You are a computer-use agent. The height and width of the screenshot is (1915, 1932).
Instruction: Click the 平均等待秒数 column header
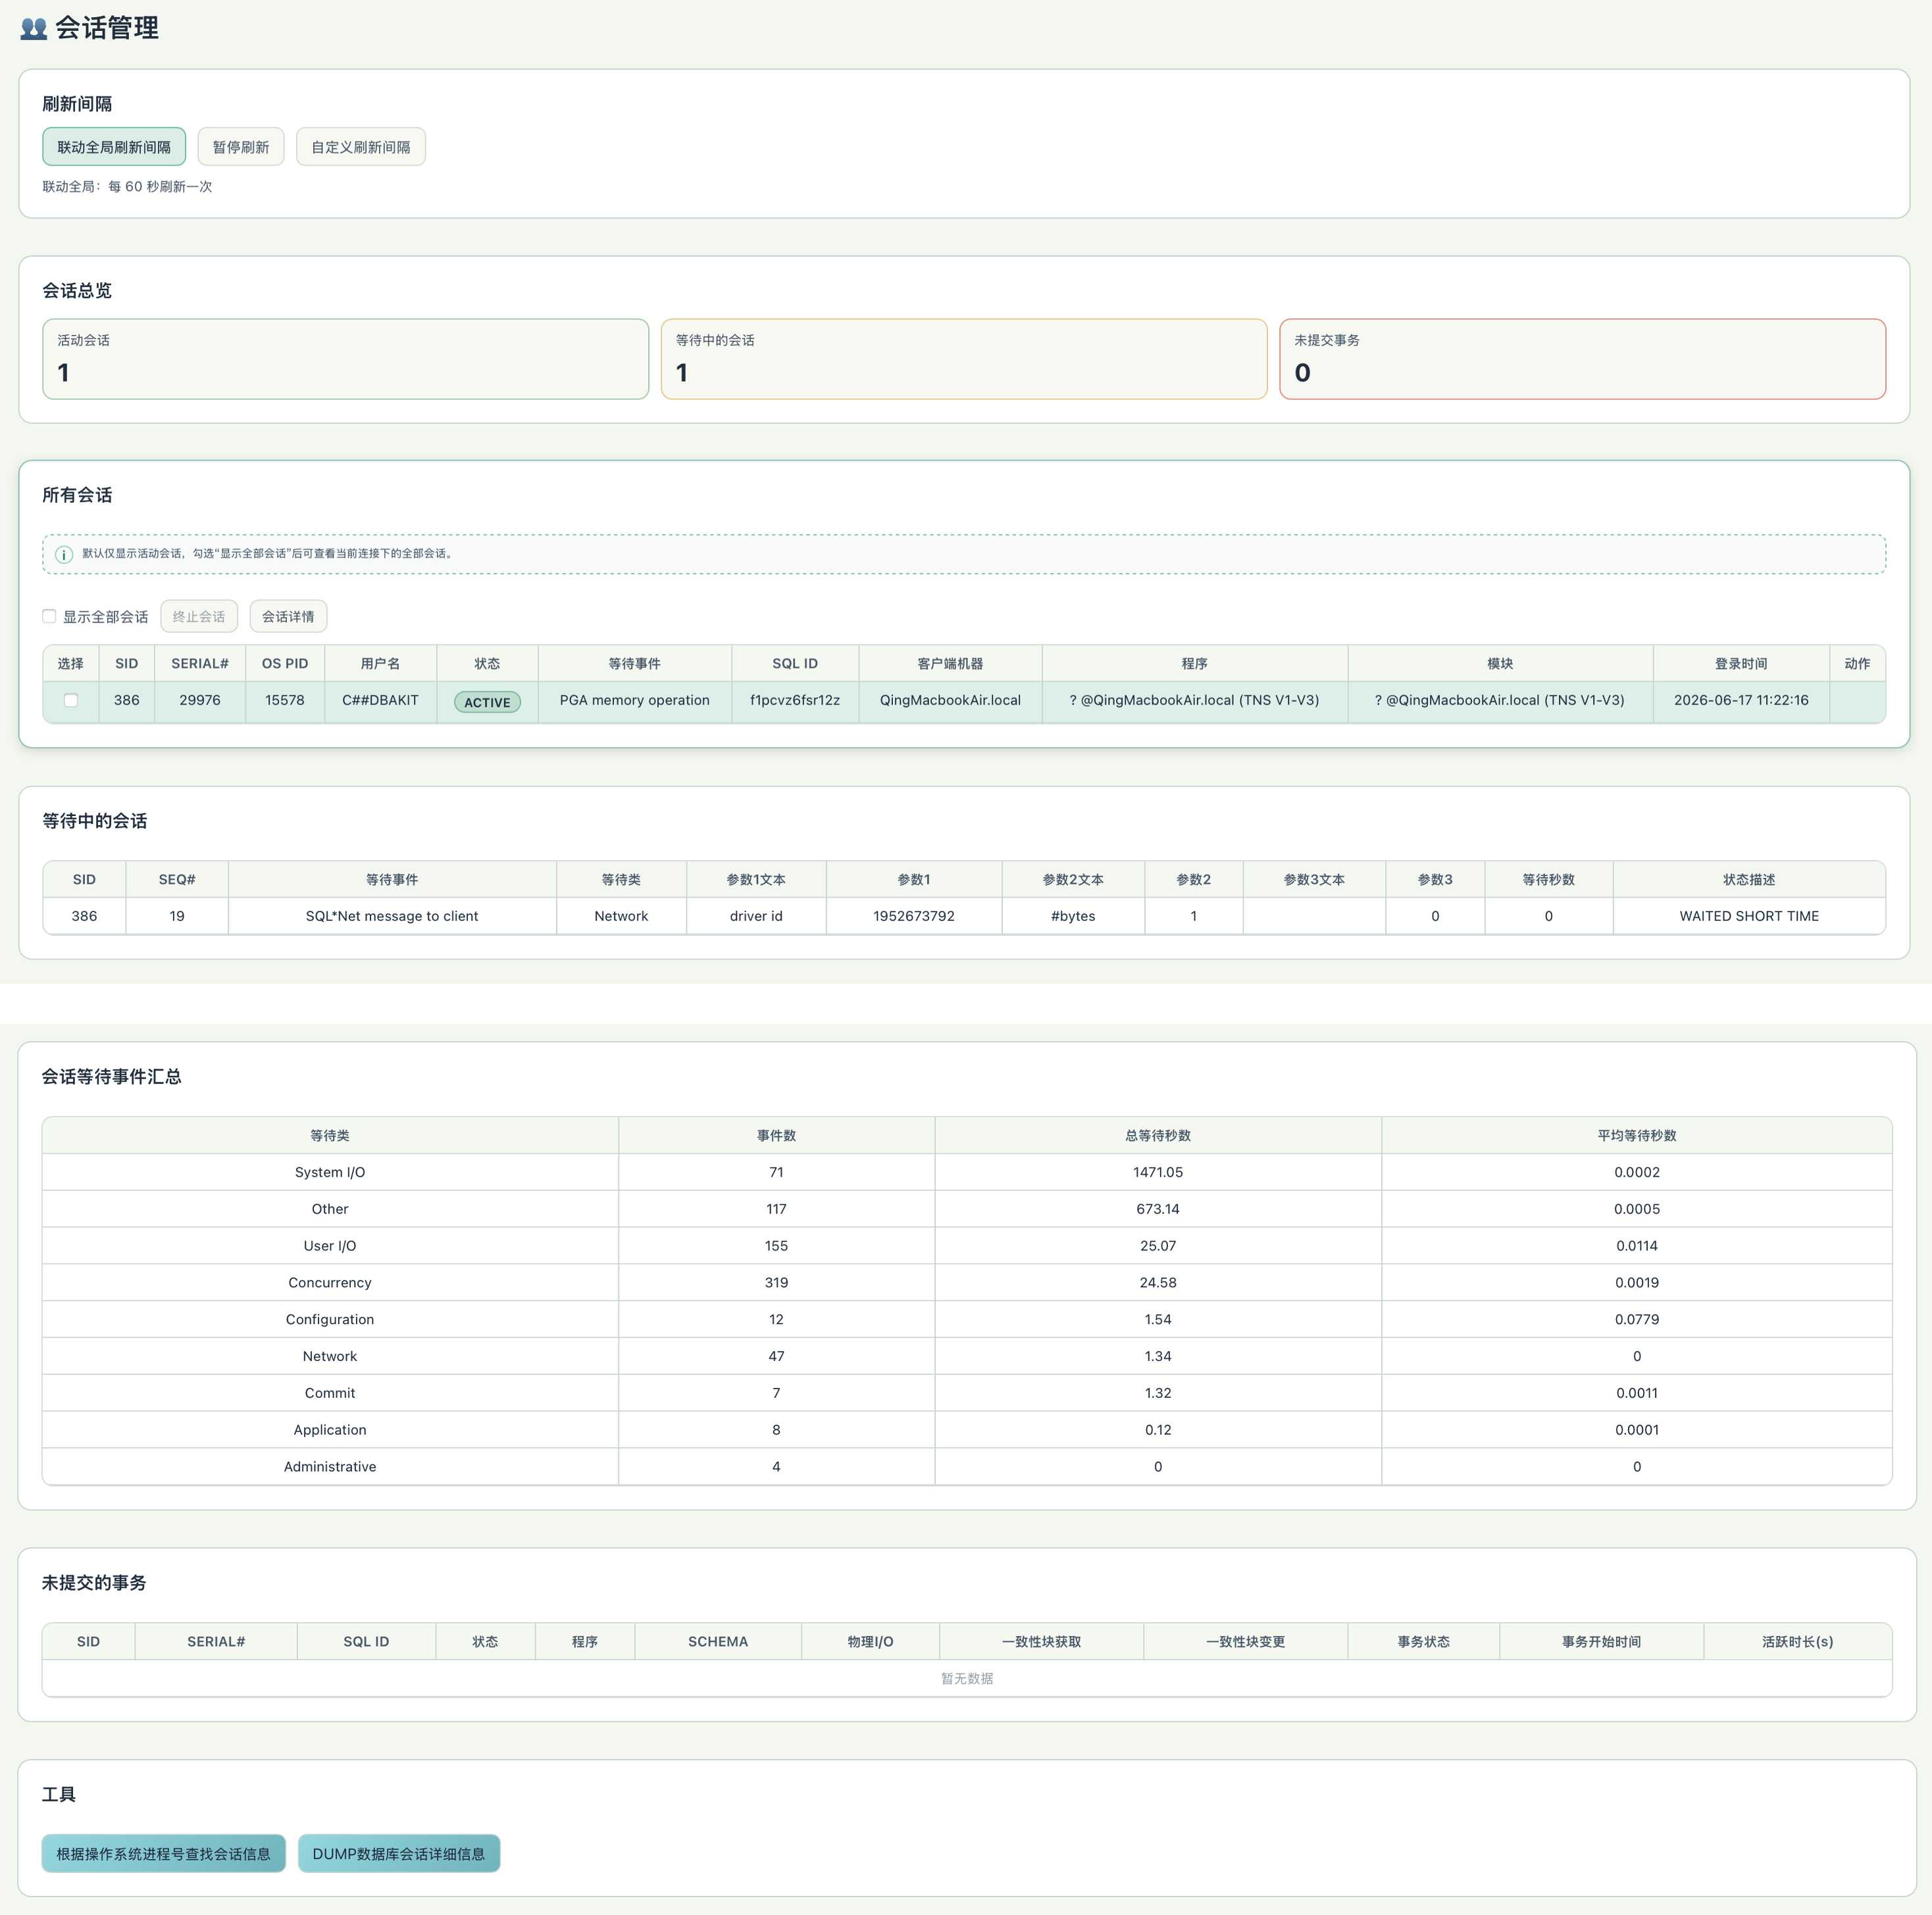pos(1637,1135)
